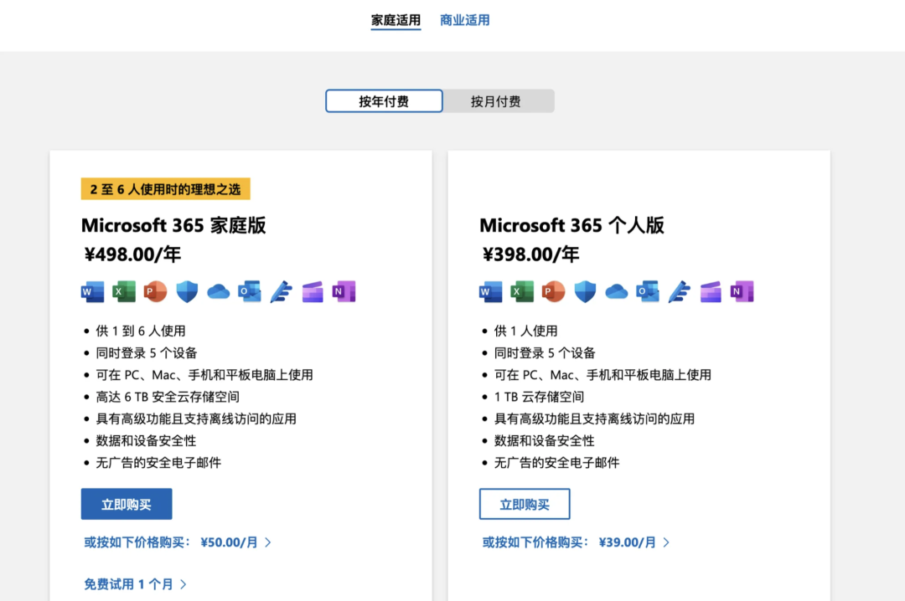Select the 按年付费 billing option
Screen dimensions: 905x601
pyautogui.click(x=384, y=101)
